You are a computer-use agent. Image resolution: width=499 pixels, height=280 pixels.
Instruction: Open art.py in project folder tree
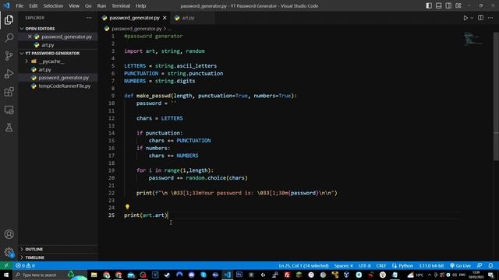coord(58,69)
